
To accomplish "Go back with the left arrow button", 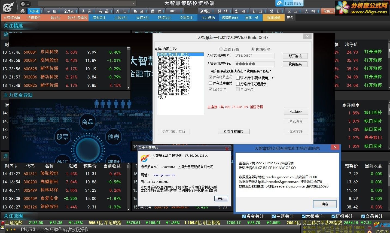I will pyautogui.click(x=23, y=4).
